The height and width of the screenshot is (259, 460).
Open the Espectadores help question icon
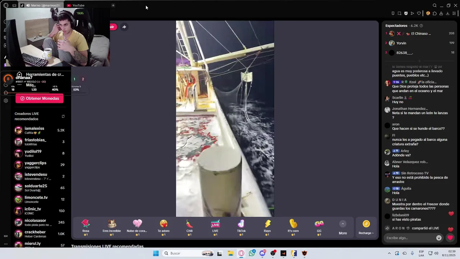coord(421,26)
